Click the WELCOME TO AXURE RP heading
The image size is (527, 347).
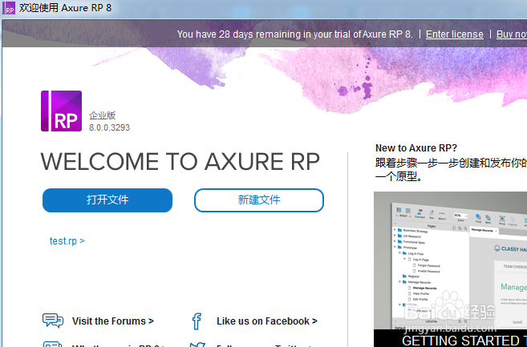click(x=180, y=162)
